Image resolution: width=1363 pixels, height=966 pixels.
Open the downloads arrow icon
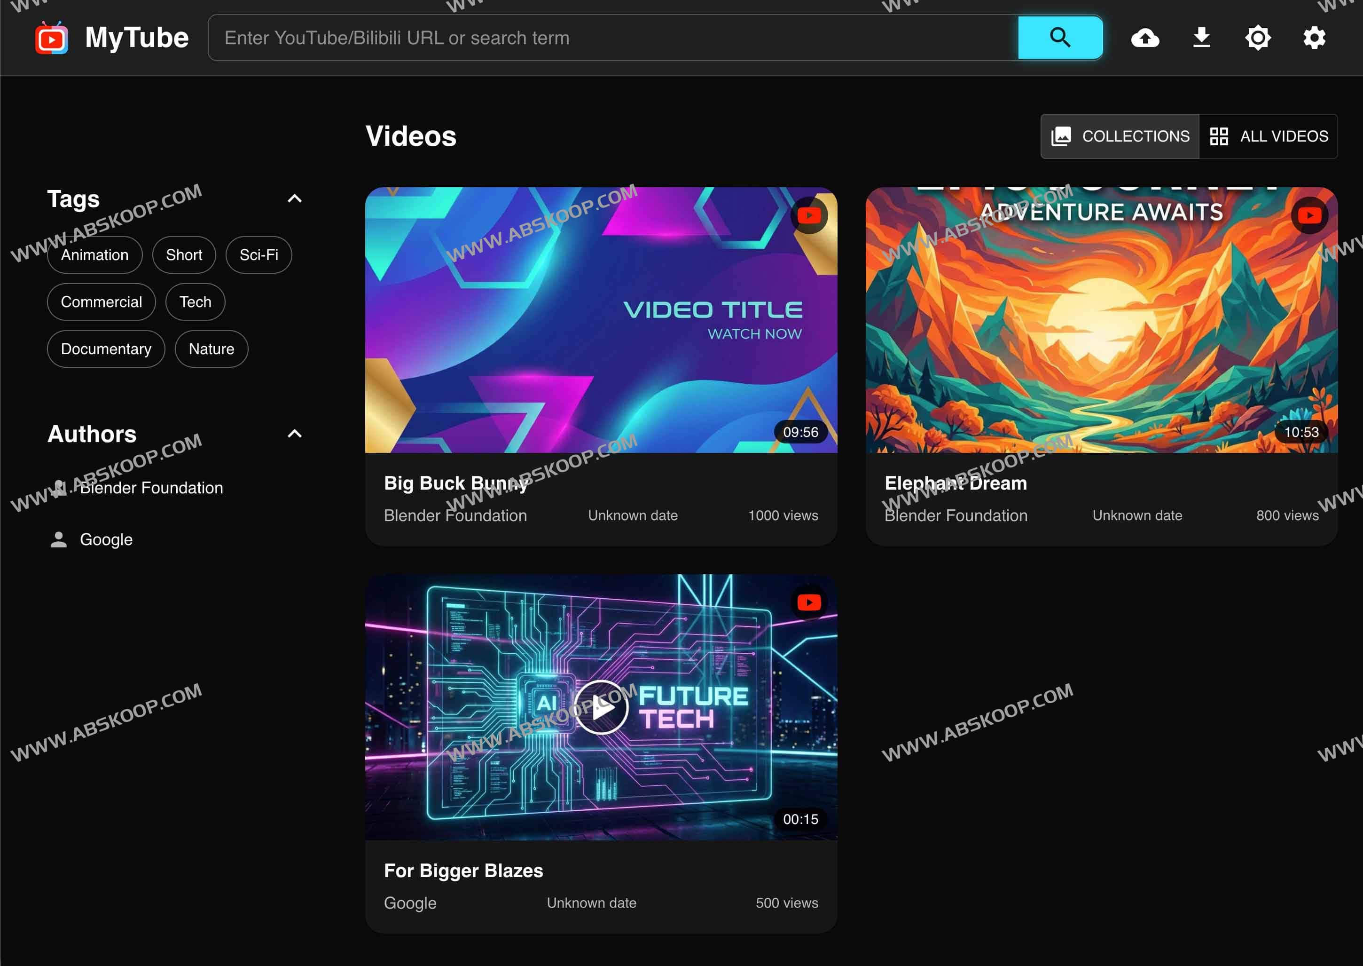(1201, 38)
